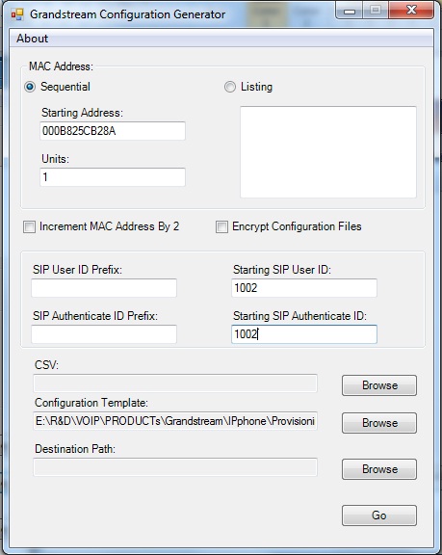
Task: Minimize the Configuration Generator window
Action: [x=350, y=11]
